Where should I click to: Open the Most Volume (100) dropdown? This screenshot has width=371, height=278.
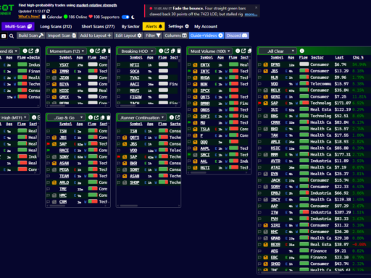[209, 51]
